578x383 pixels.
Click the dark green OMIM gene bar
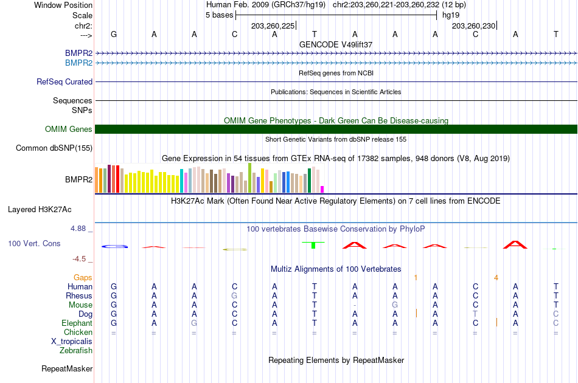pos(336,129)
